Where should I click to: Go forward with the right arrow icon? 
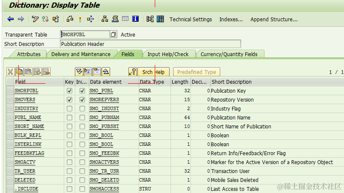point(21,19)
